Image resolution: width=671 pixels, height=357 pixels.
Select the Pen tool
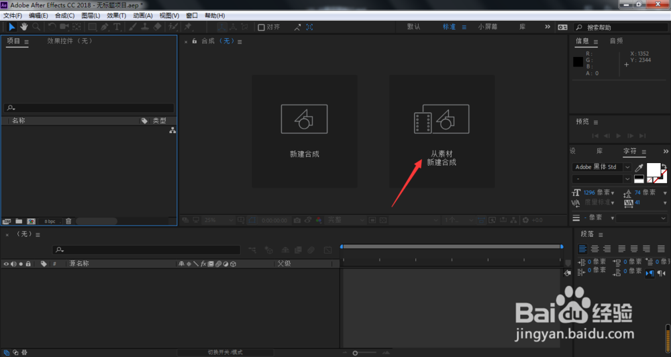pyautogui.click(x=105, y=27)
